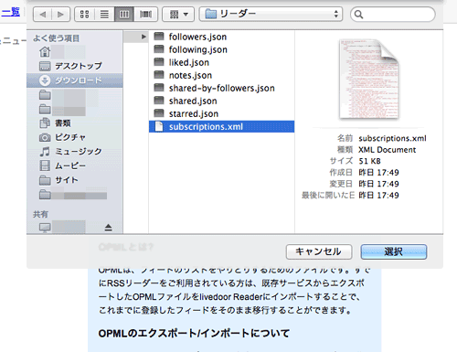Click the 選択 button

pos(394,251)
